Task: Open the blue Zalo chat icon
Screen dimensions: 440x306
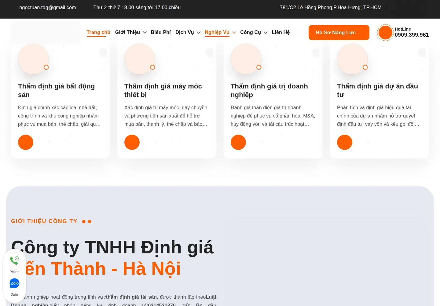Action: pos(14,283)
